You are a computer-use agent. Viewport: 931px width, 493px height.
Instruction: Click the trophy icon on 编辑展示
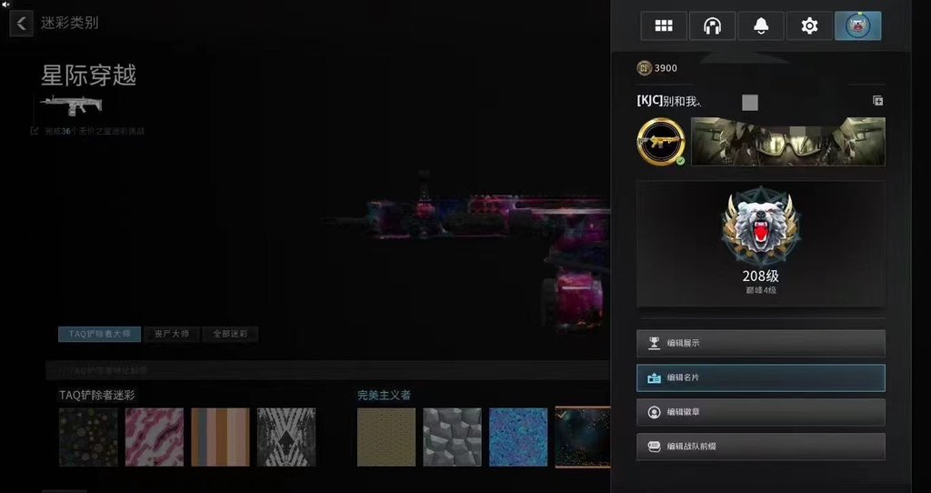(x=654, y=343)
